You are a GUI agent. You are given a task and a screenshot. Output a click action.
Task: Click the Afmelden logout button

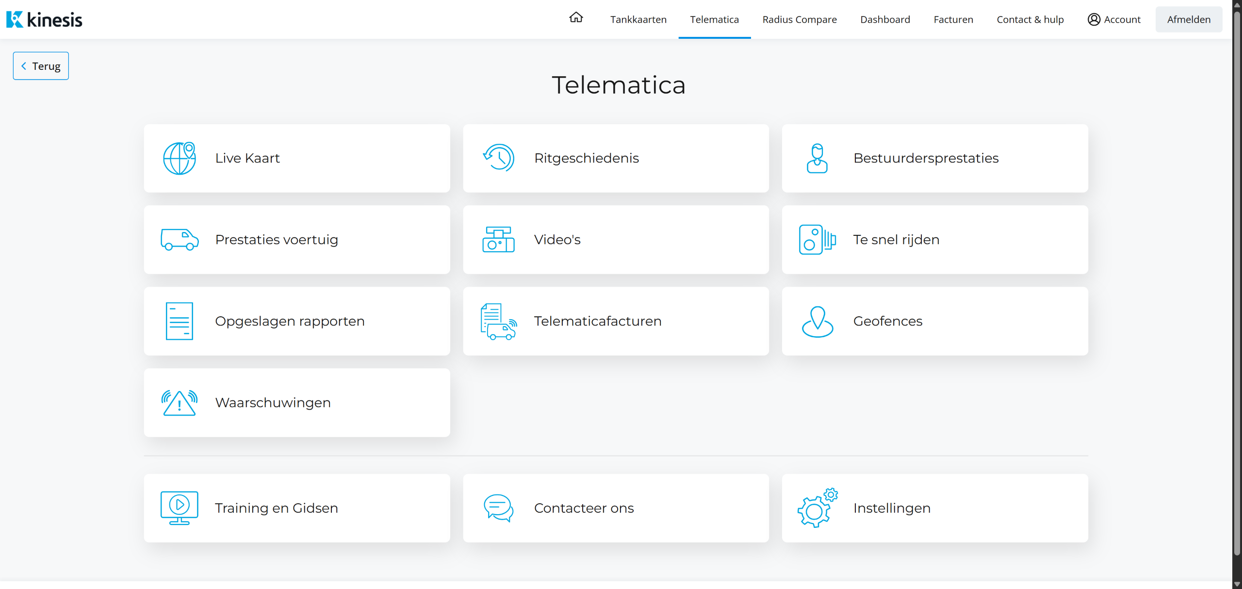[1188, 19]
